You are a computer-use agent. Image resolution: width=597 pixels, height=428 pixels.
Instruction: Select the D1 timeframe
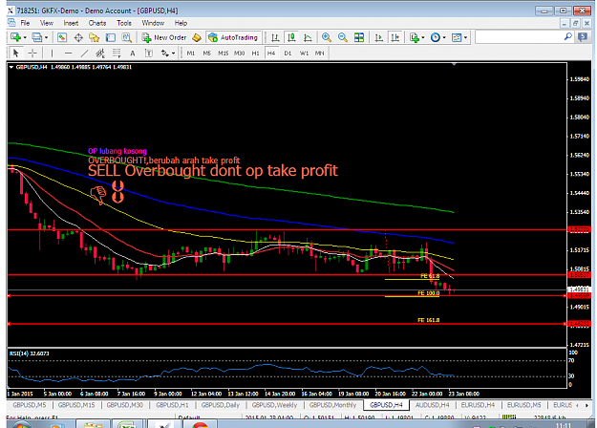pos(288,53)
